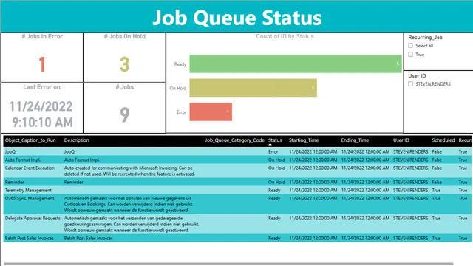Click the Recurring_Job slicer title
The width and height of the screenshot is (473, 266).
[x=426, y=38]
